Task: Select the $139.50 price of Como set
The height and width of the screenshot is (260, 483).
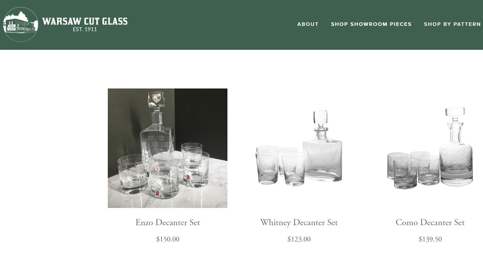Action: 430,239
